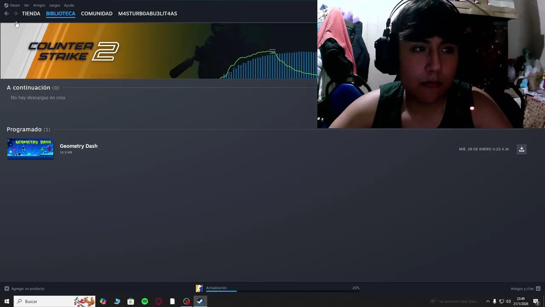This screenshot has height=307, width=545.
Task: Open the volume tray icon
Action: [508, 301]
